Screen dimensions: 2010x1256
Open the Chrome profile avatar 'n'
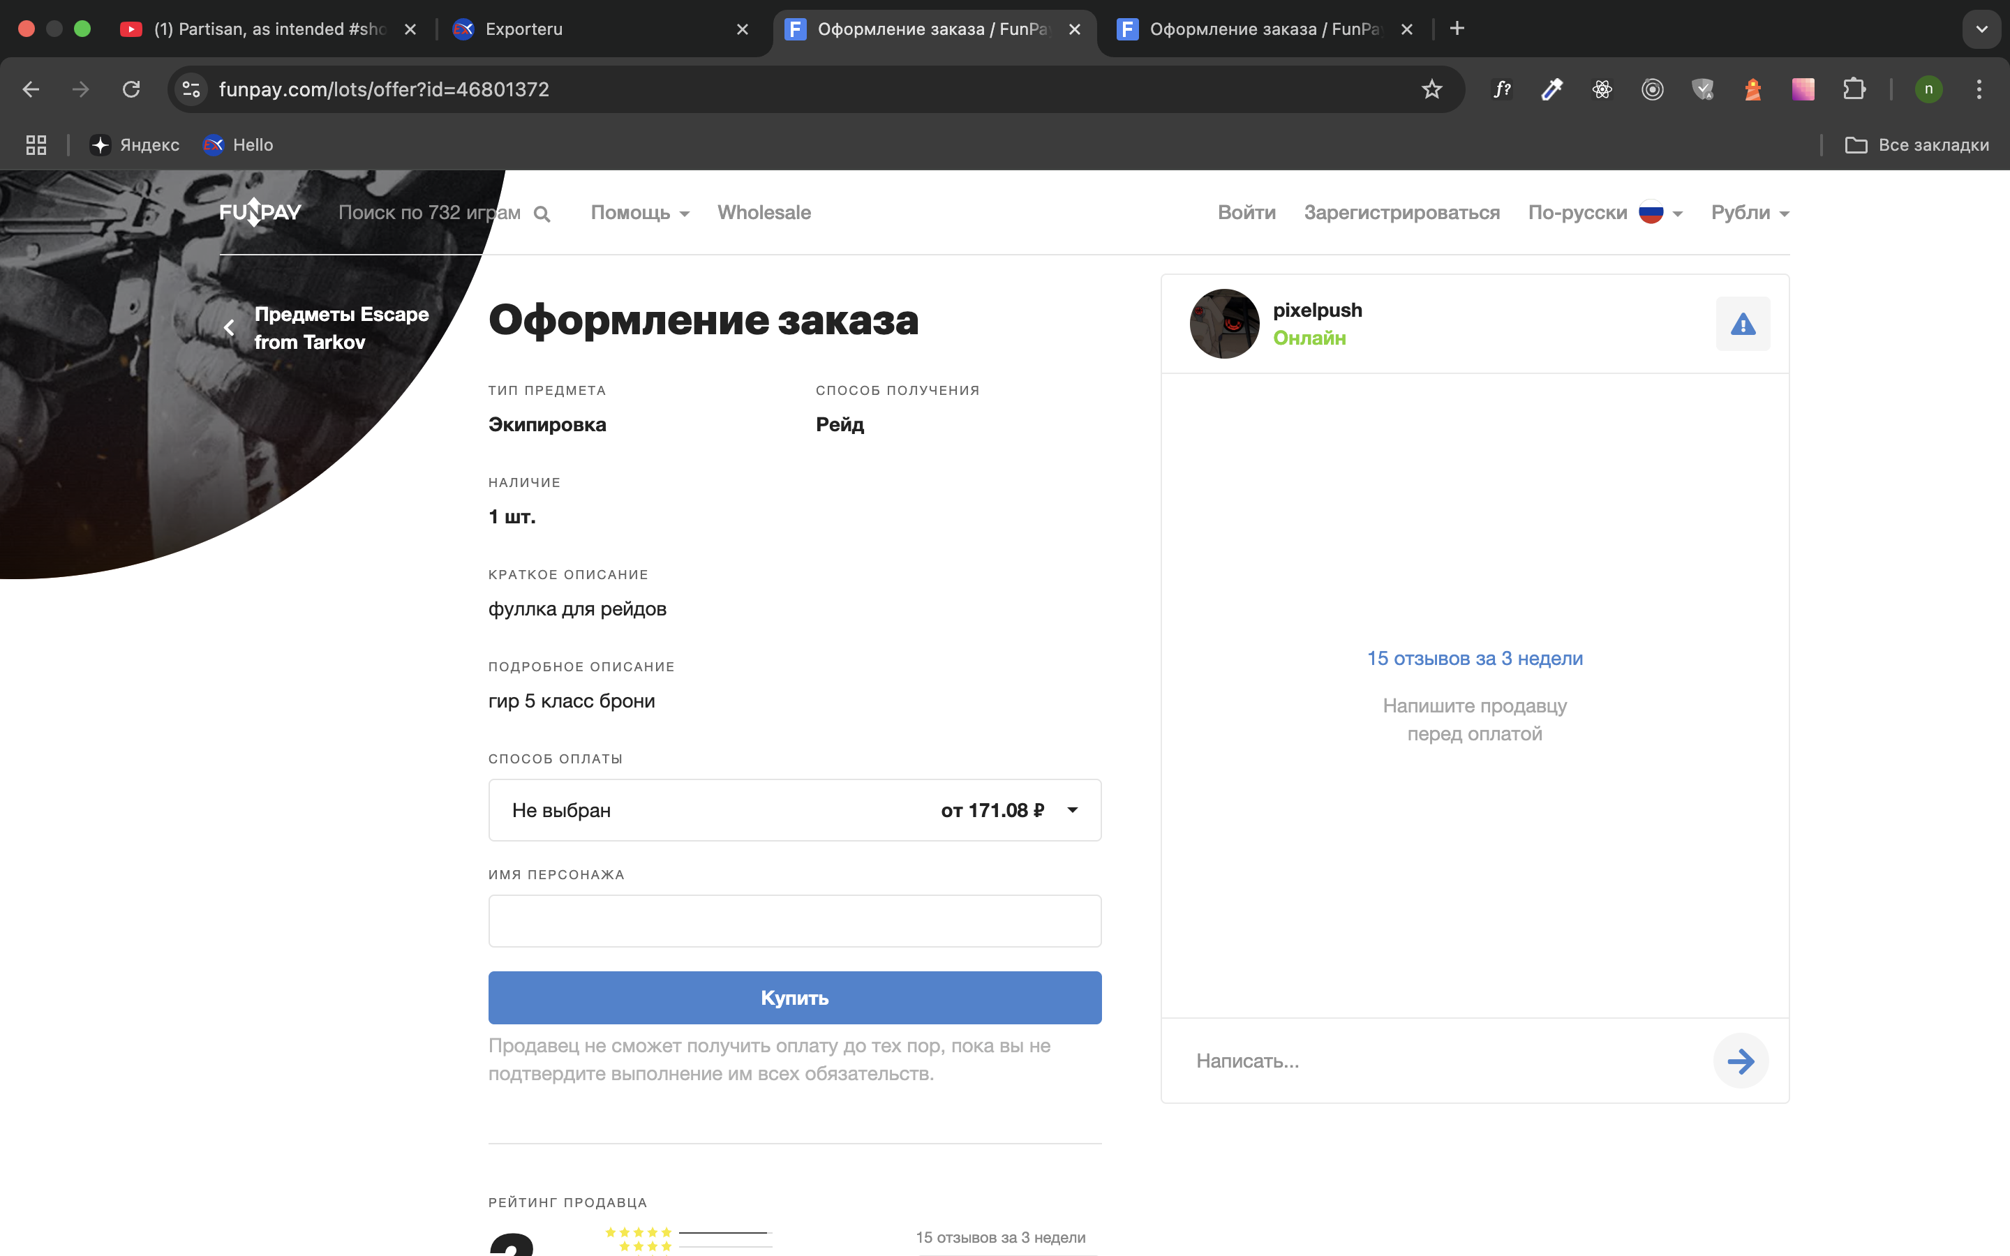point(1928,90)
